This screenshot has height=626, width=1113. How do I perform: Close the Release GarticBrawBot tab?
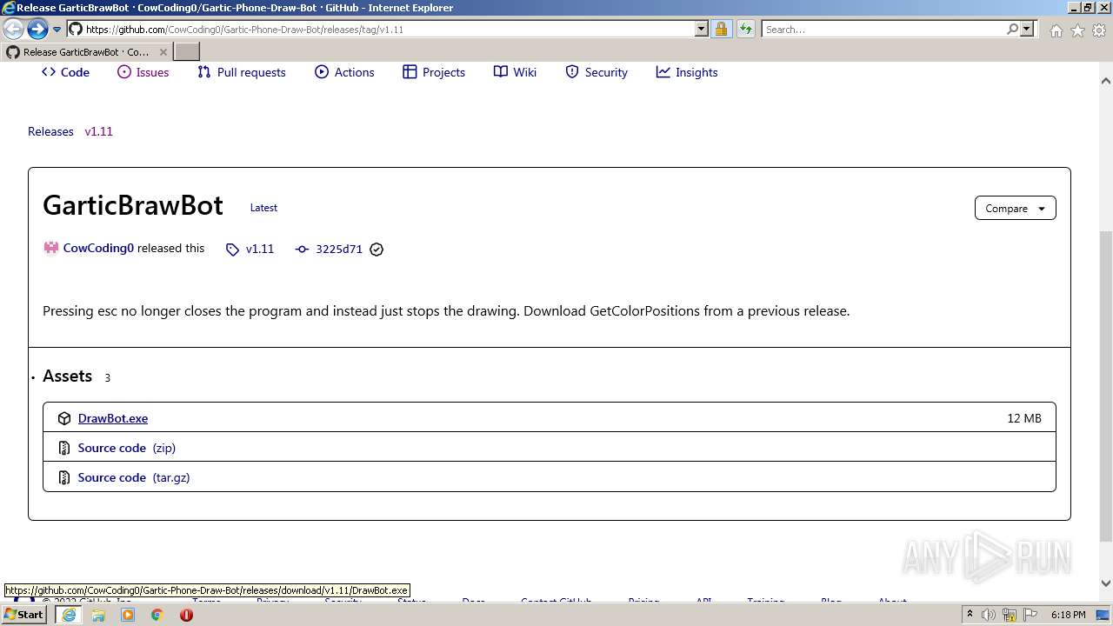[163, 52]
